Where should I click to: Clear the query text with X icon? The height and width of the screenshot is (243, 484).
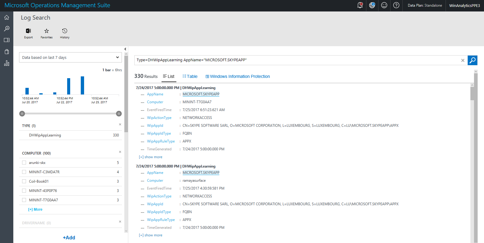(x=463, y=60)
